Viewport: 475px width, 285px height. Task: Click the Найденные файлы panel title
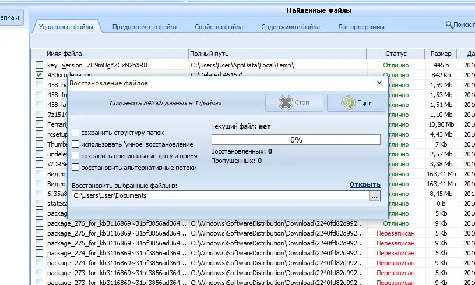pos(319,10)
